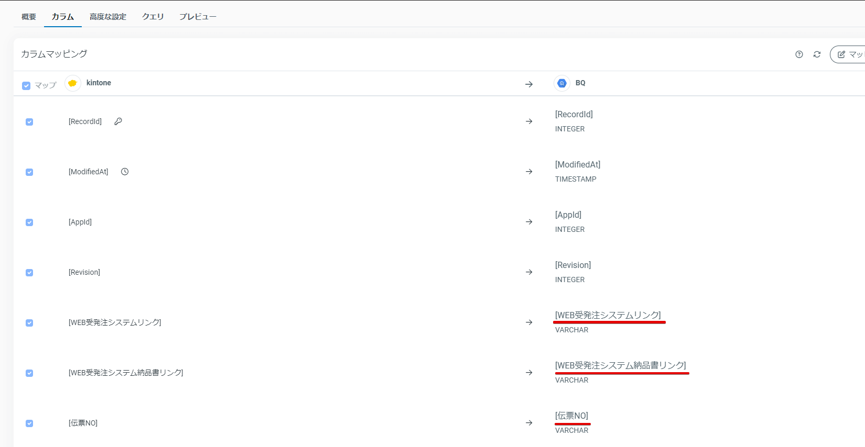Click the kintone source column [伝票NO]
The width and height of the screenshot is (865, 447).
tap(83, 423)
